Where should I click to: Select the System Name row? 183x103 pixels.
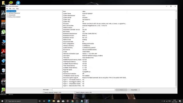tap(95, 13)
